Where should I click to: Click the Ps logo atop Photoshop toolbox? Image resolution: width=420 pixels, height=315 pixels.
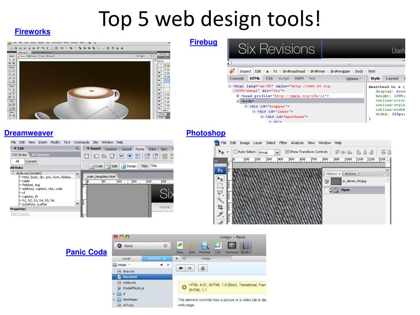(220, 171)
